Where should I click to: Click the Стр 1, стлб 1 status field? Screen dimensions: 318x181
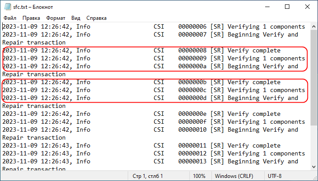(148, 176)
